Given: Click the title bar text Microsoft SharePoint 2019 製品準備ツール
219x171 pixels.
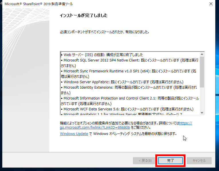Looking at the screenshot, I should [x=39, y=4].
